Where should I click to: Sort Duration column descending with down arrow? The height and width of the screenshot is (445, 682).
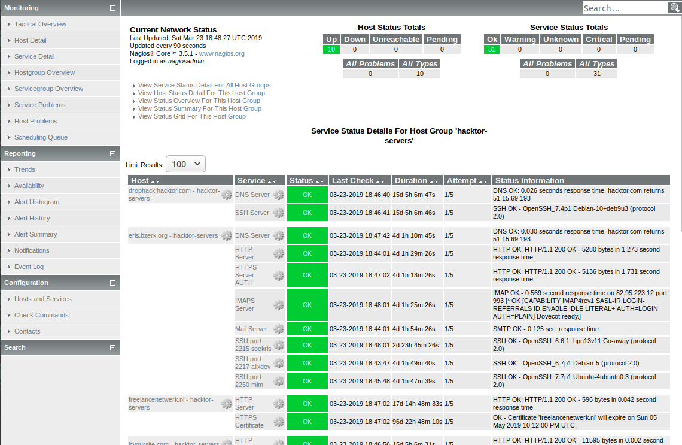(x=436, y=181)
